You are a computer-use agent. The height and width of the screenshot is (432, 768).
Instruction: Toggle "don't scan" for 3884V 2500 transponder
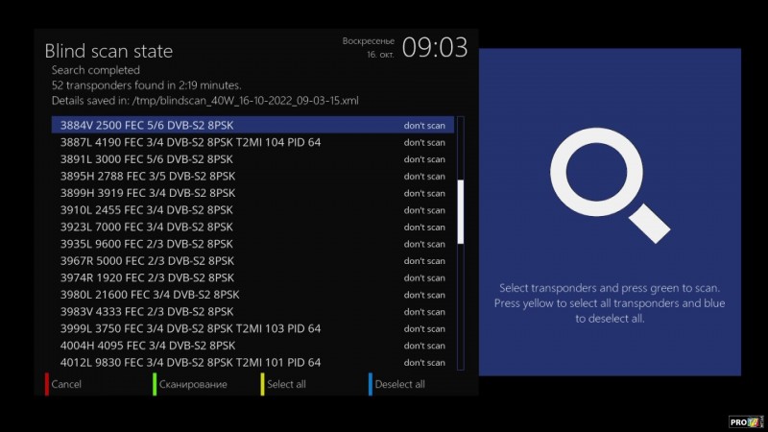[423, 126]
